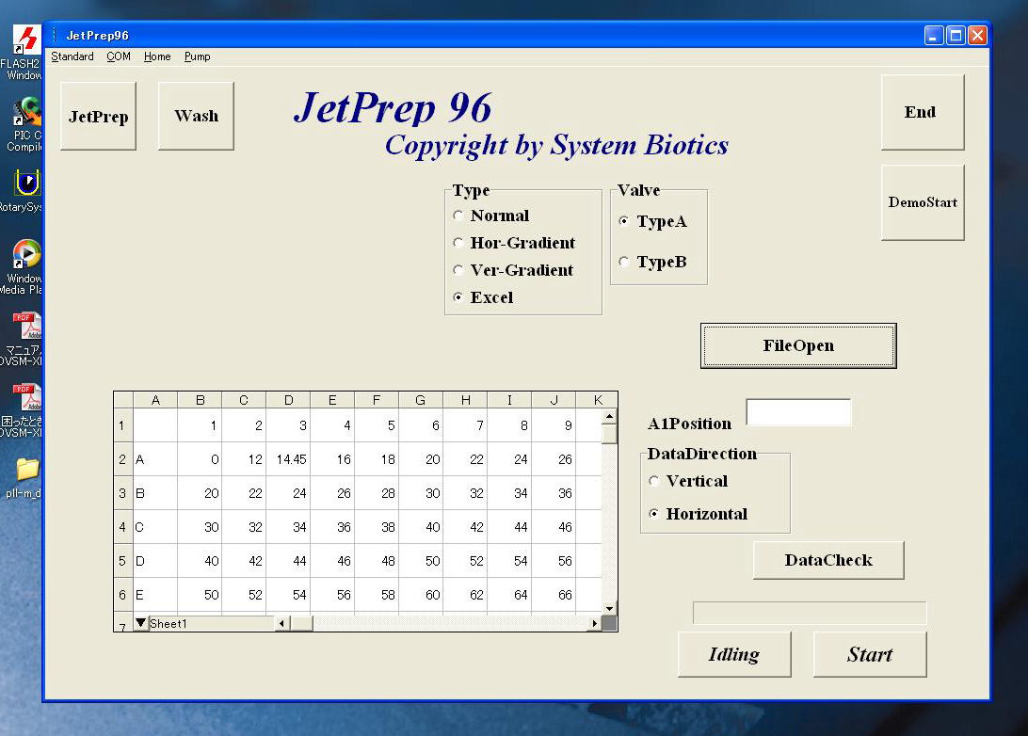Viewport: 1028px width, 736px height.
Task: Click cell B6 containing 50
Action: click(200, 595)
